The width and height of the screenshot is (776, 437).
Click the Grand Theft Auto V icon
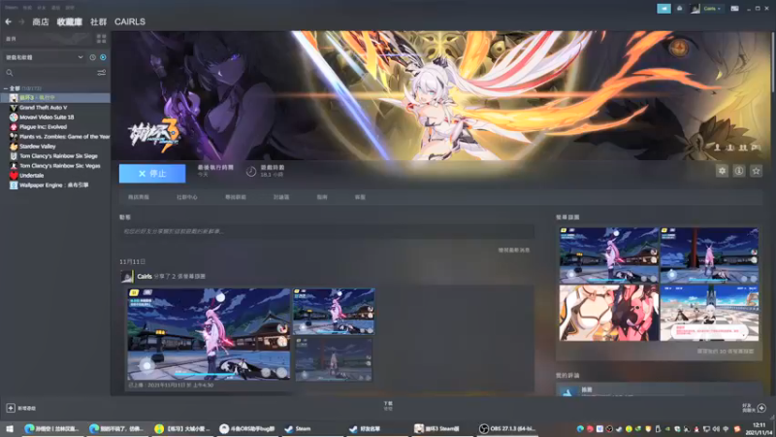14,108
